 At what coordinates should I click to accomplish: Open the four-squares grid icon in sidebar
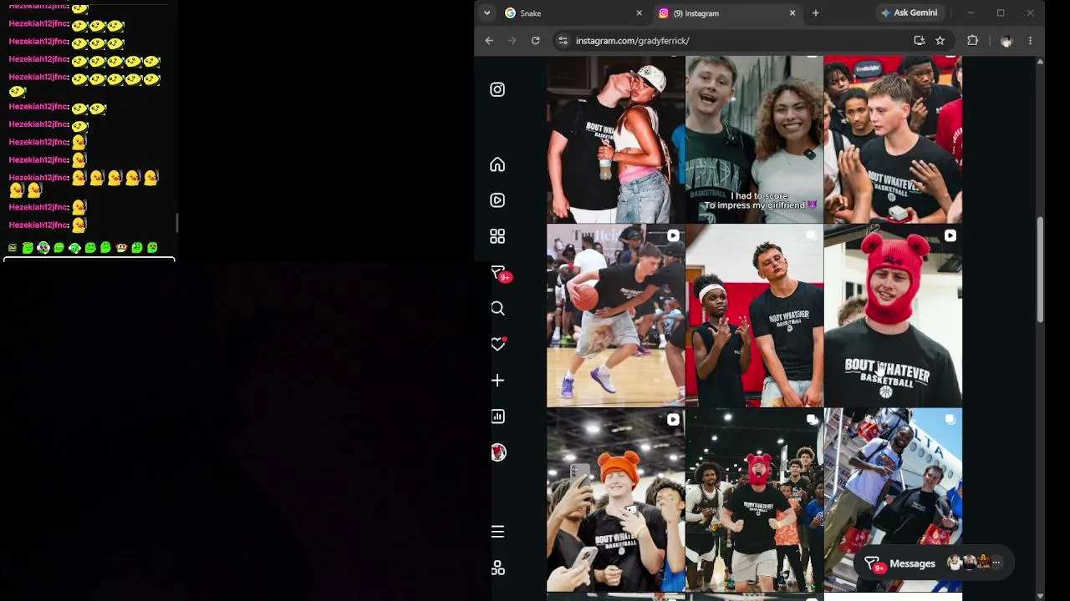497,236
